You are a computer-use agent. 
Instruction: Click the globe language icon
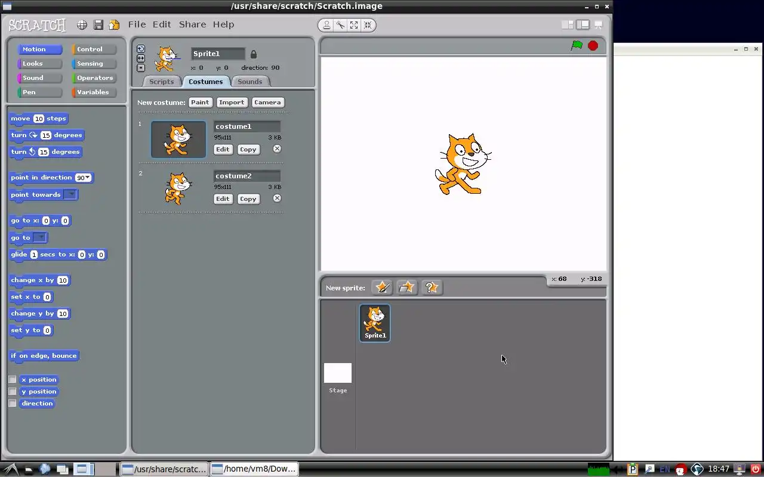coord(82,25)
